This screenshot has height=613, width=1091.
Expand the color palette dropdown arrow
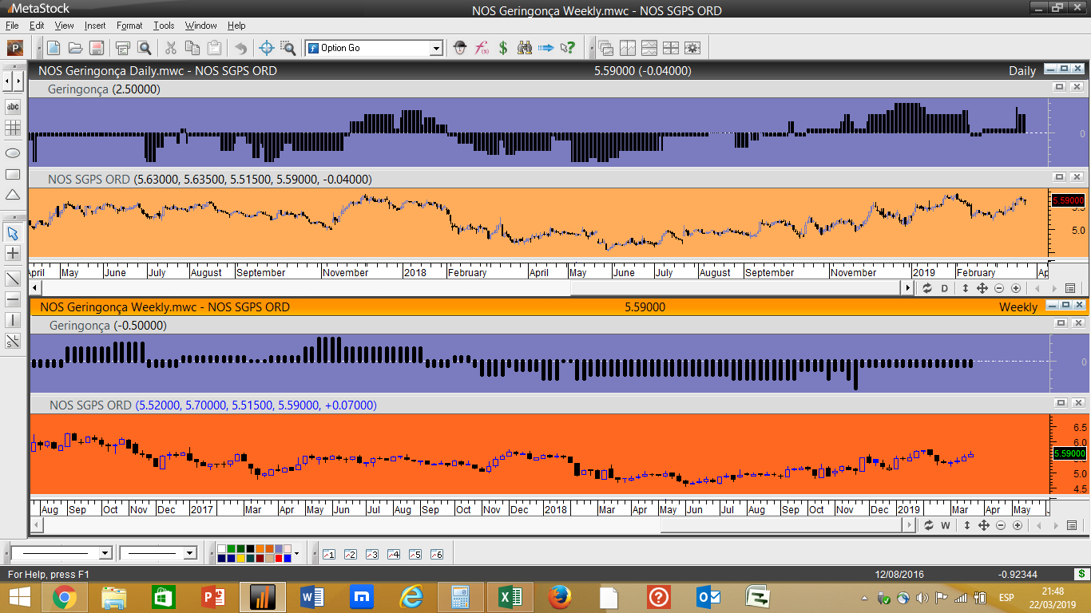pyautogui.click(x=296, y=553)
